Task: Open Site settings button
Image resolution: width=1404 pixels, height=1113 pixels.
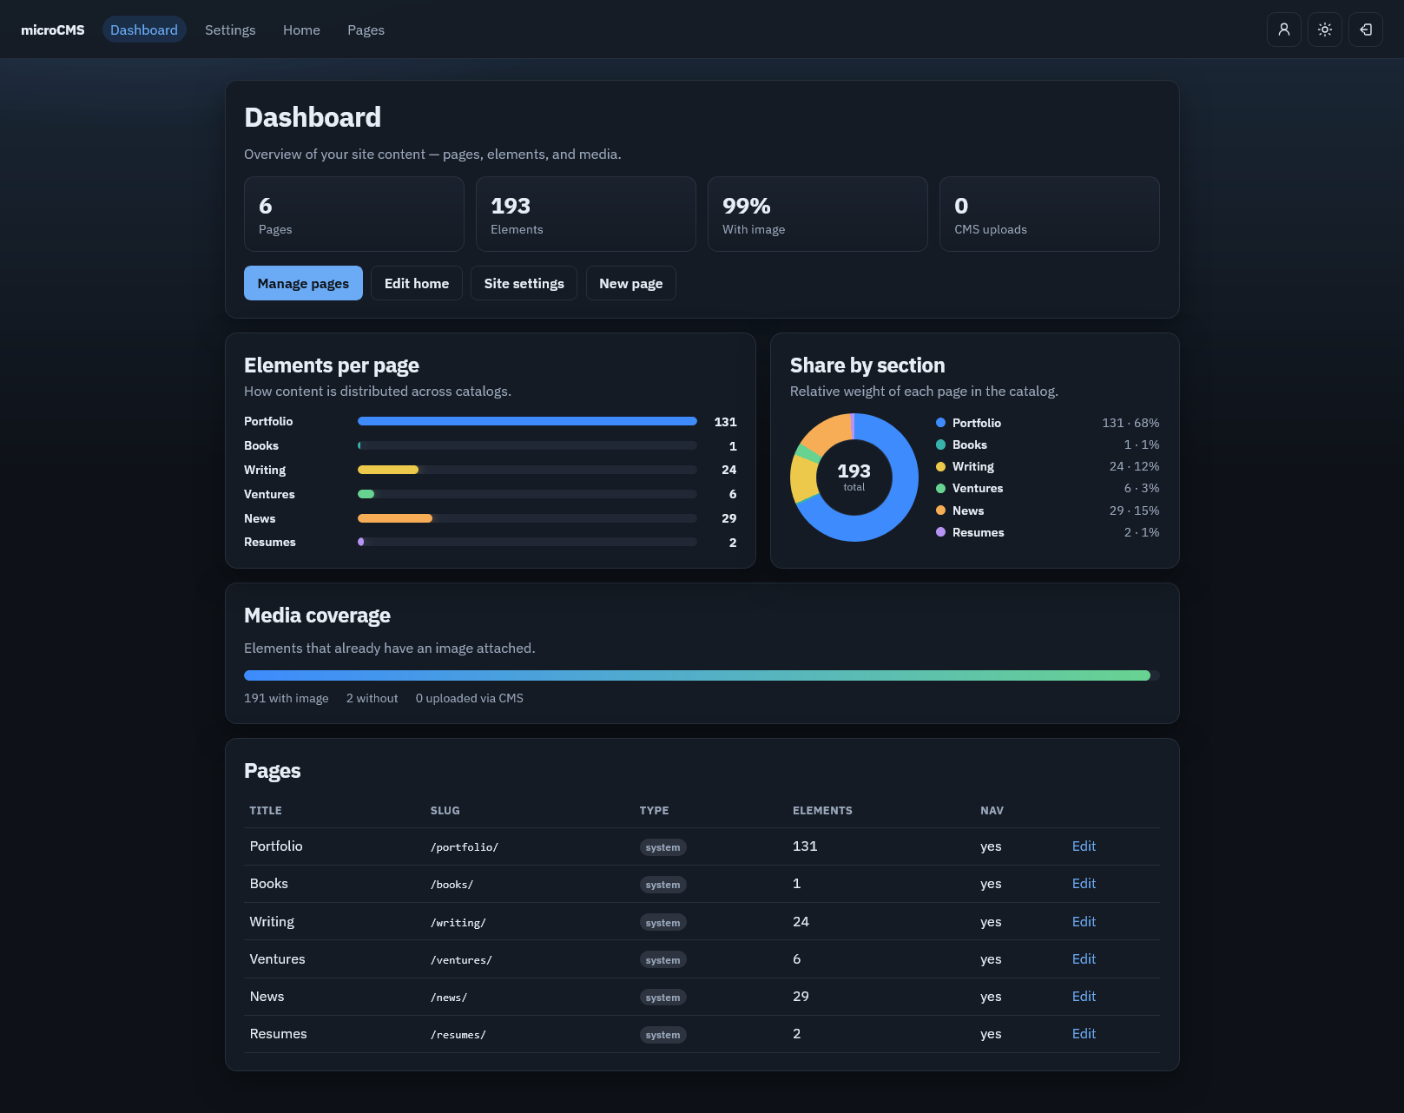Action: point(524,283)
